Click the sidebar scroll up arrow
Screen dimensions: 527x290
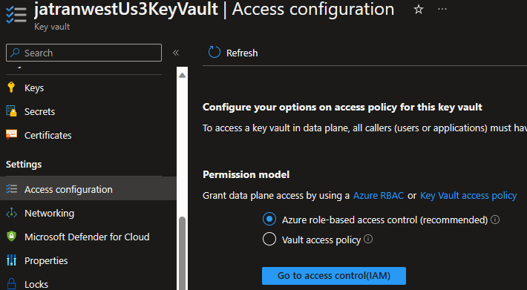(182, 75)
